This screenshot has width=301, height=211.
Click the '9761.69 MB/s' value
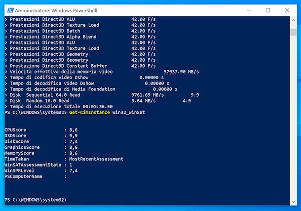(148, 95)
